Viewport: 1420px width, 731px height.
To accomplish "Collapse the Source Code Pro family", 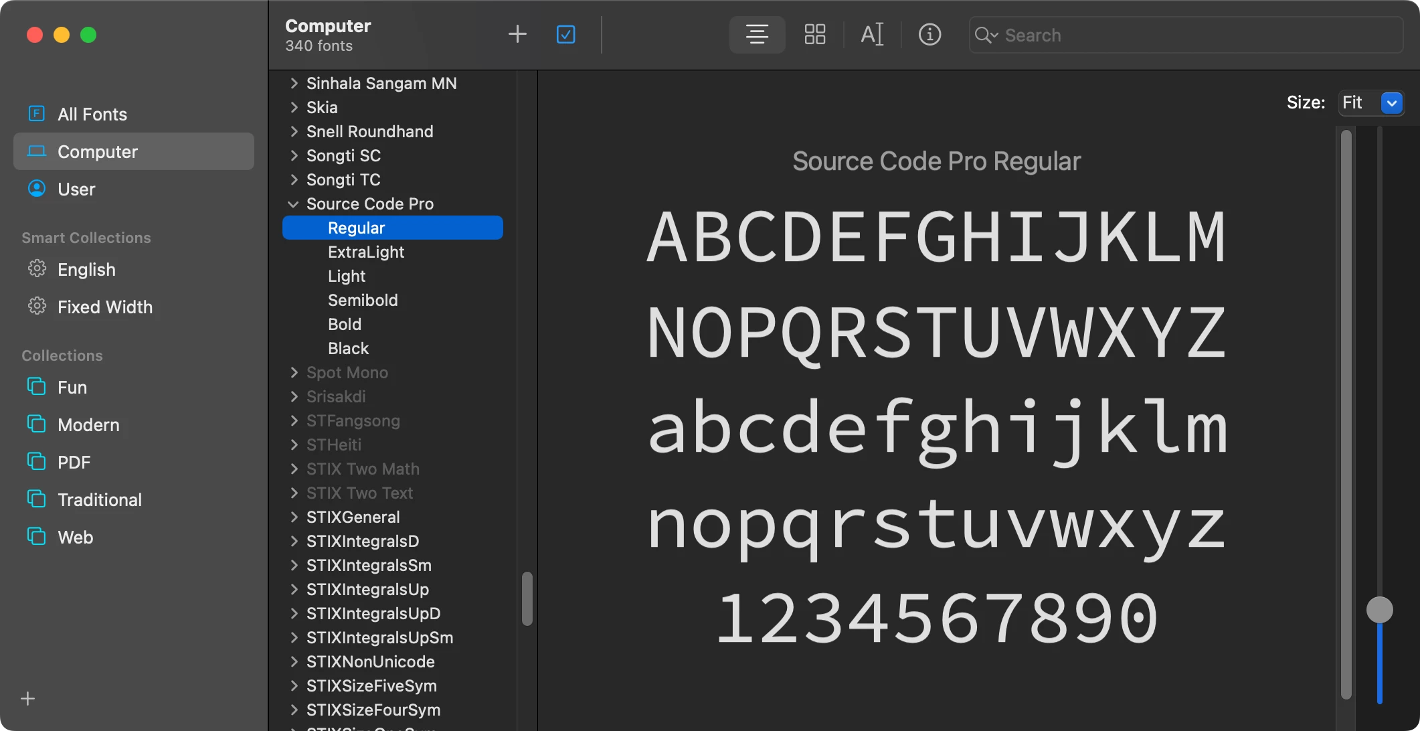I will click(x=293, y=204).
